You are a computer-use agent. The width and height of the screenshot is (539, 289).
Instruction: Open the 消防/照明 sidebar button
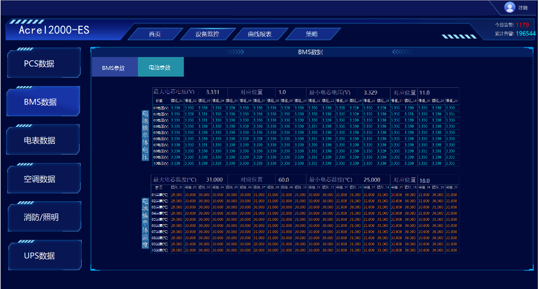point(44,217)
